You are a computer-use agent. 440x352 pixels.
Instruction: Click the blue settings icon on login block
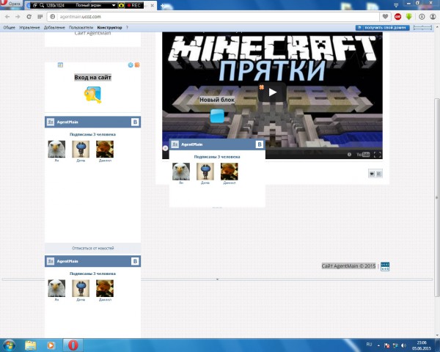point(131,65)
